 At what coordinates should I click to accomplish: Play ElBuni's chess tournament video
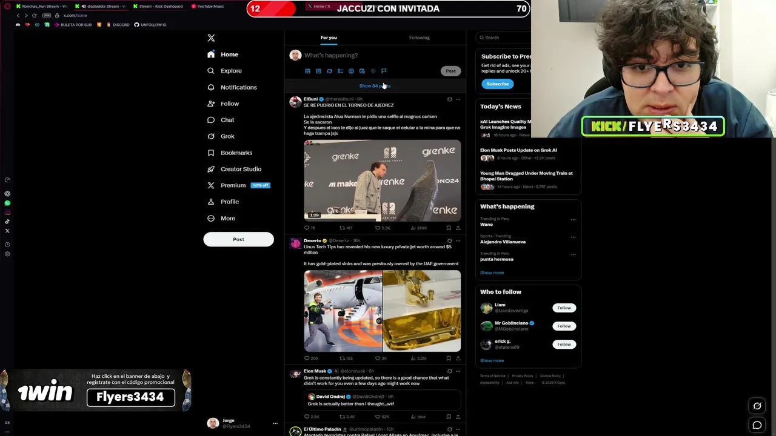point(382,180)
